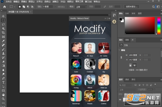
Task: Select the Gradient tool
Action: point(3,66)
